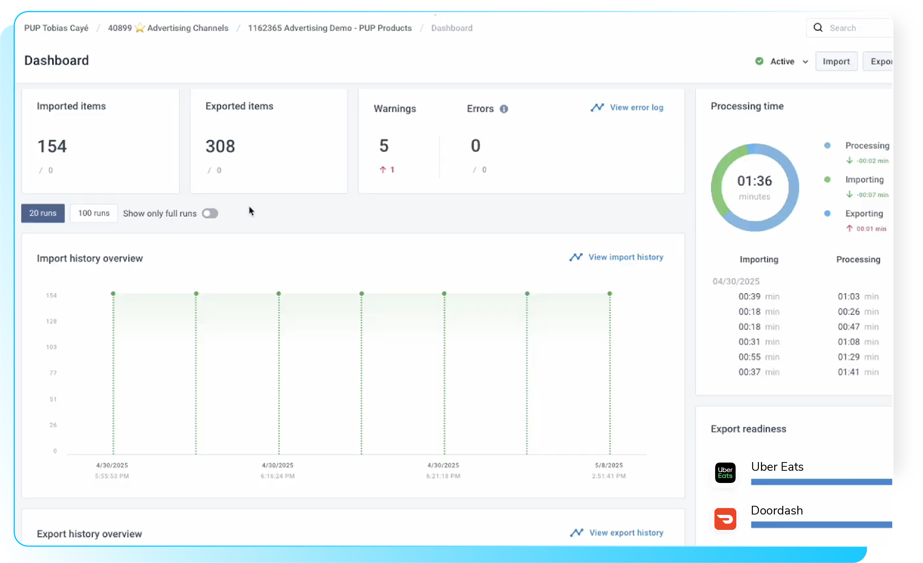Select the search magnifier icon
Viewport: 923px width, 563px height.
819,28
